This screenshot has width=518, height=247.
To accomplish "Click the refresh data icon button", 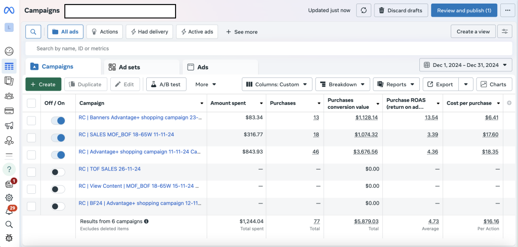I will [x=364, y=10].
